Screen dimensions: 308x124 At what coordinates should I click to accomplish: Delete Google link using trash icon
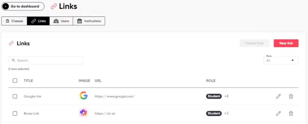point(291,96)
